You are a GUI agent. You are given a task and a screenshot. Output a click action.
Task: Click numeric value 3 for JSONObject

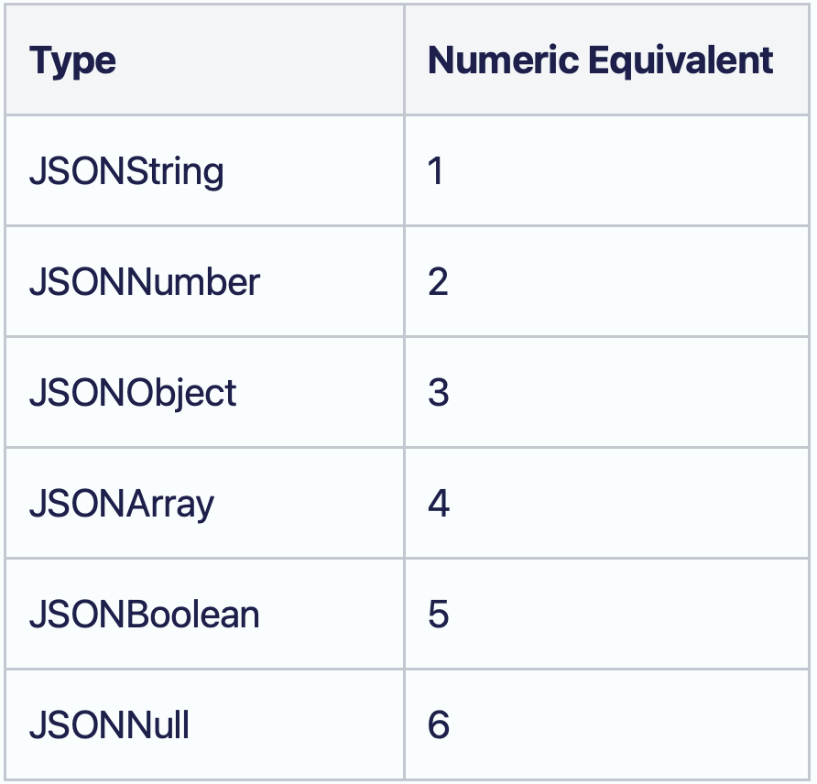(x=438, y=393)
